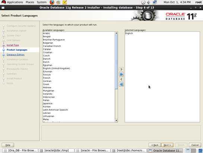
Task: Switch workspace using the first workspace switcher box
Action: 188,151
